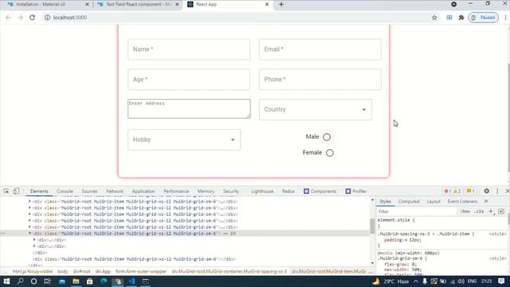This screenshot has height=287, width=510.
Task: Open the React Profiler tab
Action: tap(356, 191)
